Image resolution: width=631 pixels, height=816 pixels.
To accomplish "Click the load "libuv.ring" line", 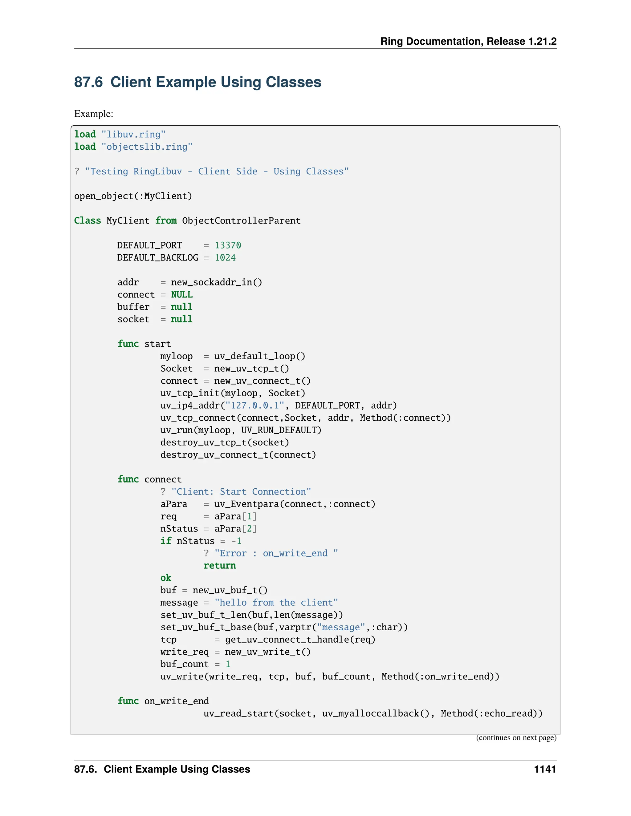I will click(120, 135).
